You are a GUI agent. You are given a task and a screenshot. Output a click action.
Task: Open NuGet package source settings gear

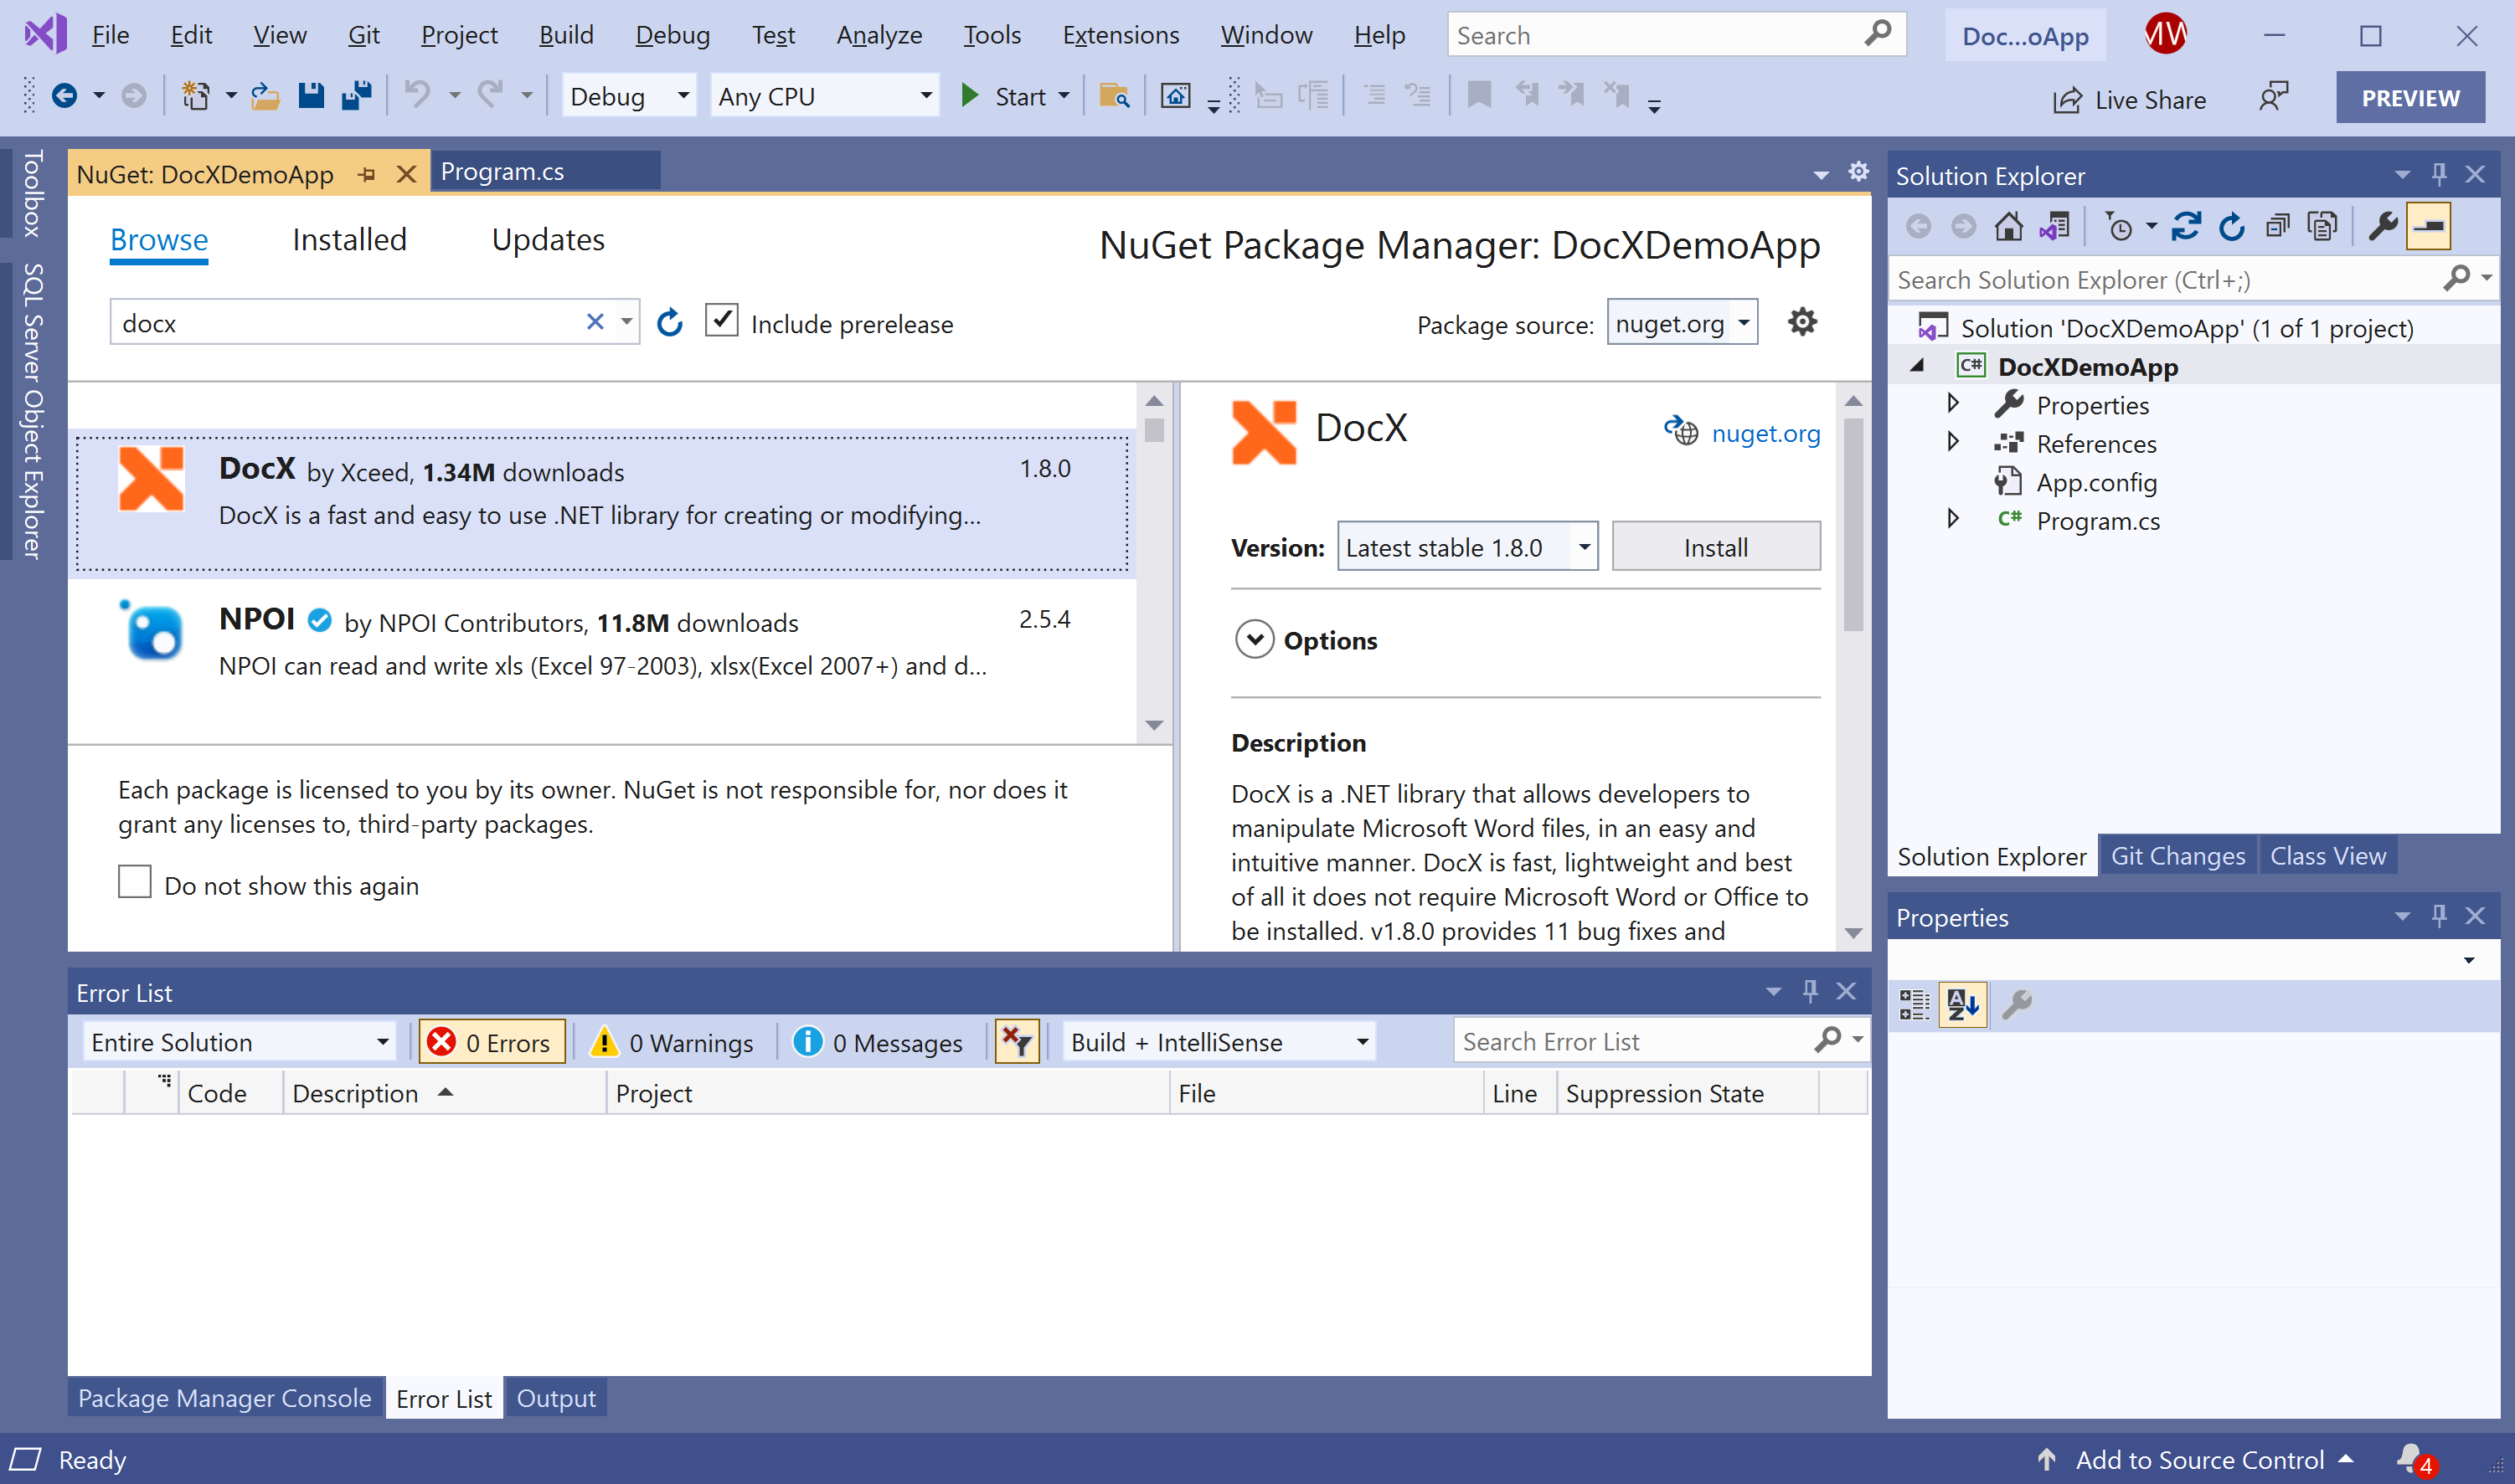point(1801,322)
